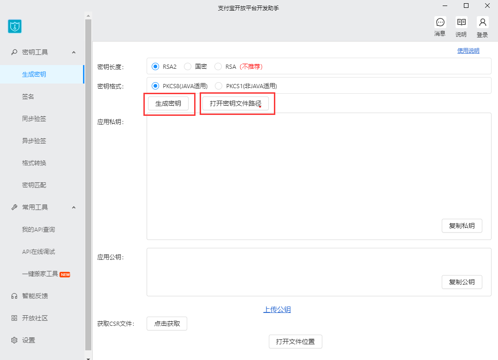Select the 国密 key length option
Screen dimensions: 498x360
[188, 66]
